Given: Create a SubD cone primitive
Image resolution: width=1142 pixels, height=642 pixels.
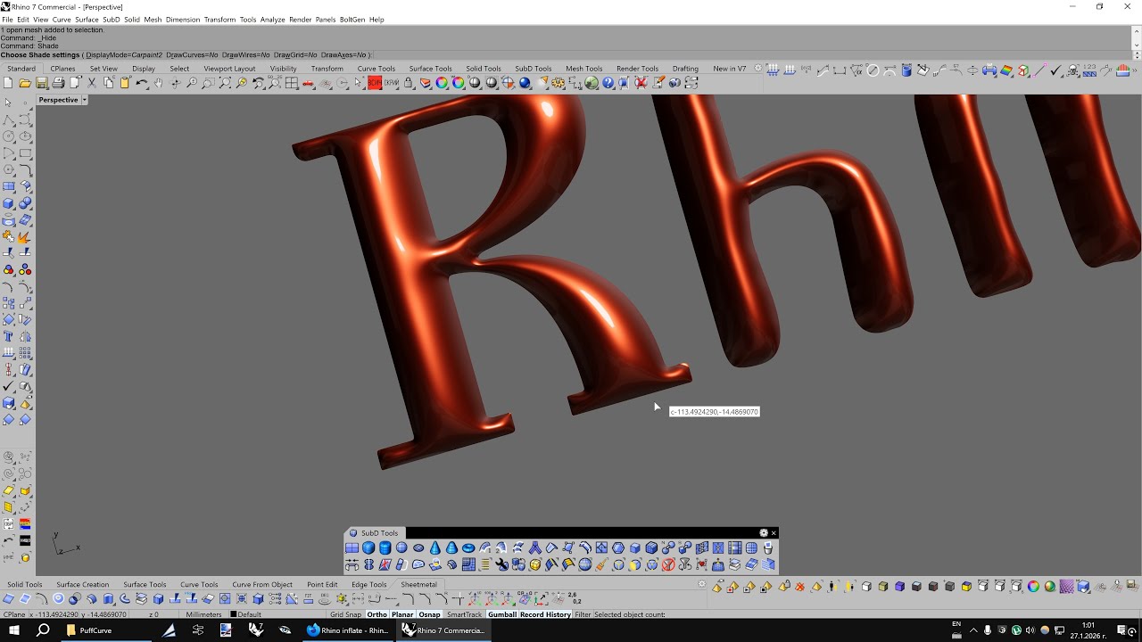Looking at the screenshot, I should tap(434, 548).
